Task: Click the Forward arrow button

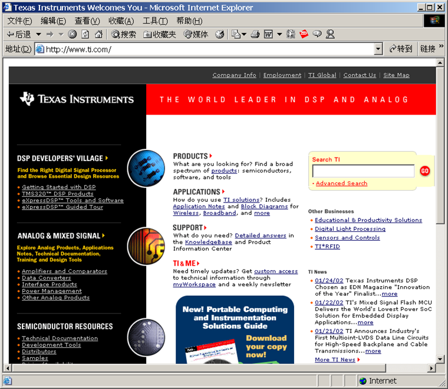Action: tap(50, 35)
